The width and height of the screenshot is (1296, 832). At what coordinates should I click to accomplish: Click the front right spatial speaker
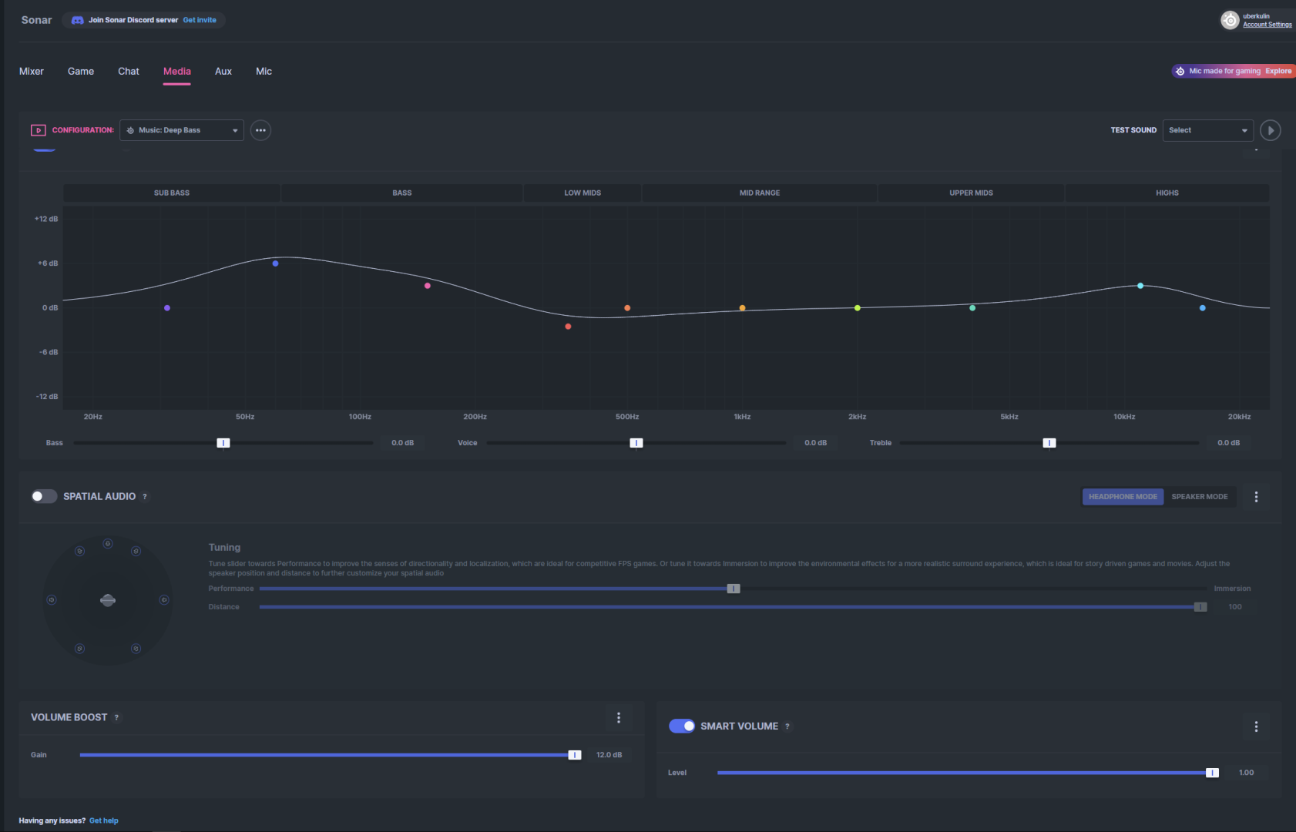click(136, 551)
